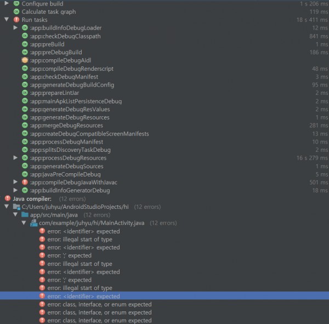The width and height of the screenshot is (329, 324).
Task: Select the highlighted '<identifier> expected' error row
Action: 164,296
